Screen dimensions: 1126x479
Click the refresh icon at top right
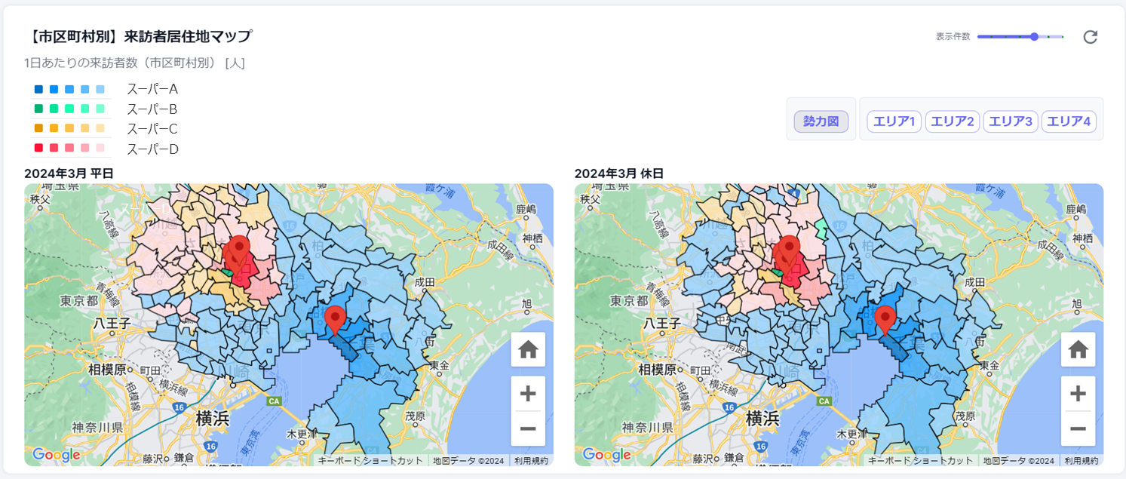(x=1090, y=37)
